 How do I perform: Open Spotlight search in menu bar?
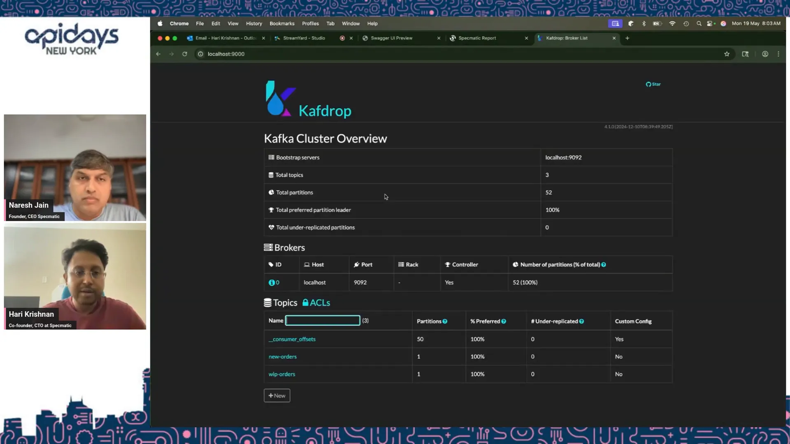coord(699,23)
